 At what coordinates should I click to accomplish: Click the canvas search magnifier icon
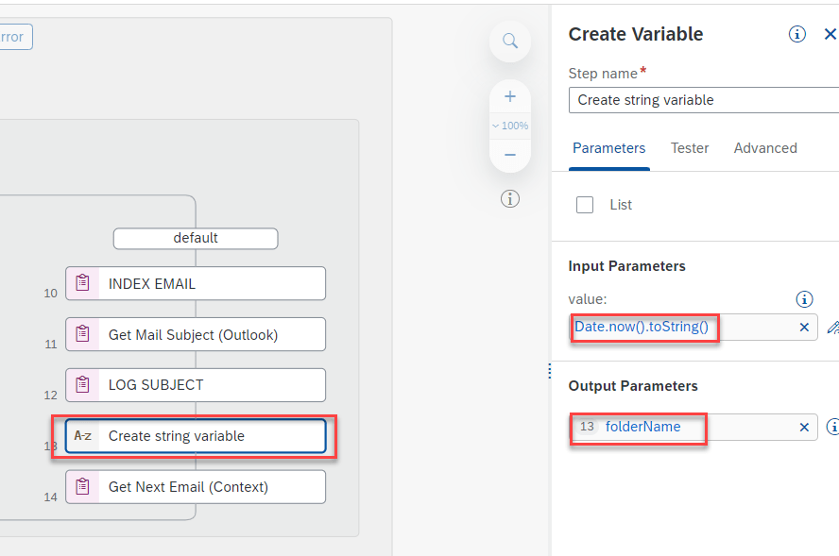click(x=510, y=42)
